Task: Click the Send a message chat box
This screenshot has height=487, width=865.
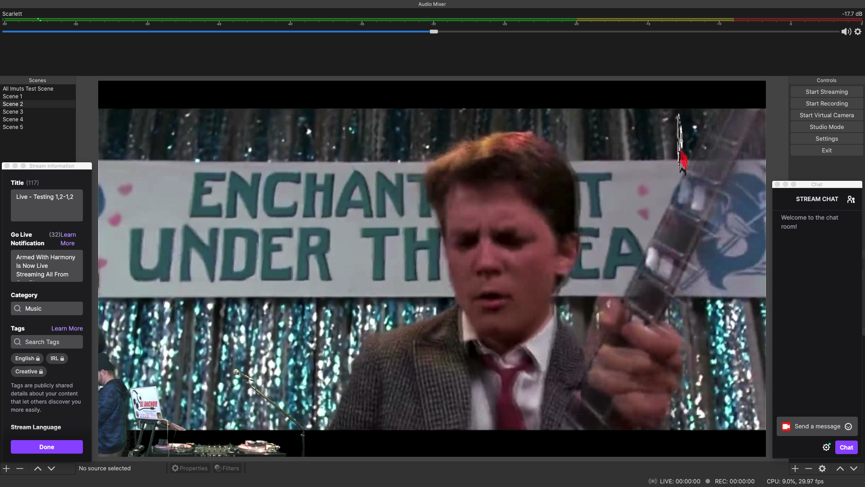Action: click(817, 427)
